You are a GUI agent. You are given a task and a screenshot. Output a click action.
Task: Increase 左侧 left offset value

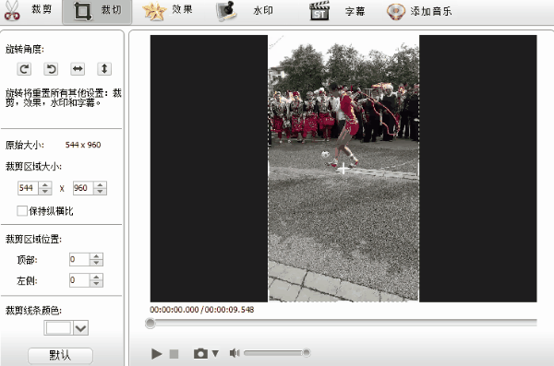pos(96,277)
